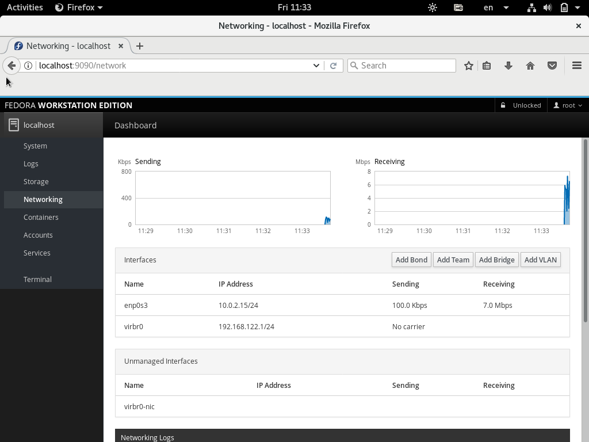Image resolution: width=589 pixels, height=442 pixels.
Task: Open the Dashboard link in header
Action: point(136,125)
